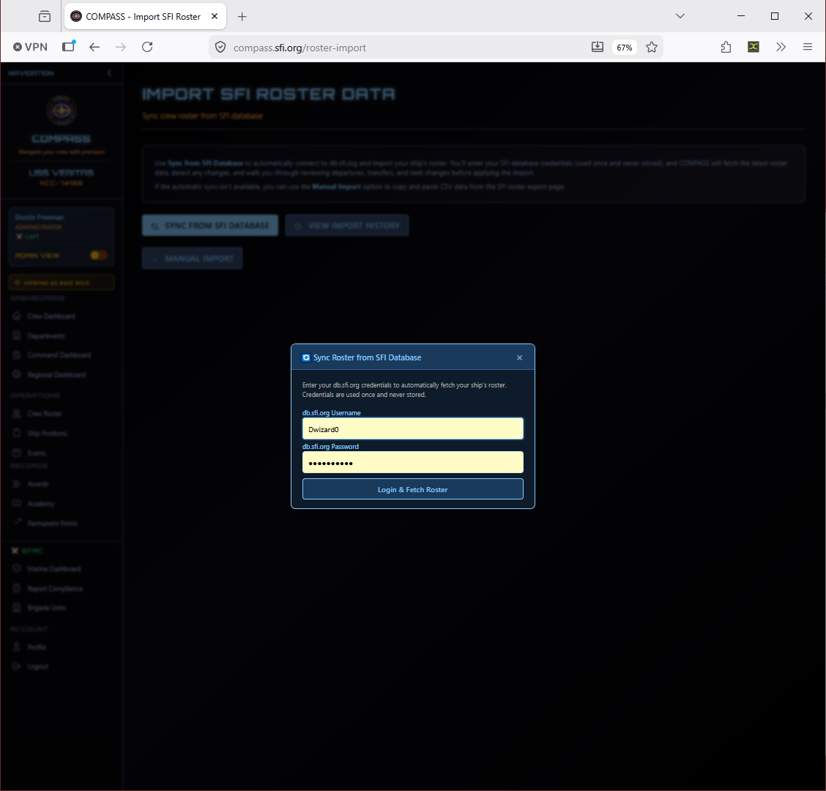Click the Login & Fetch Roster button

click(412, 489)
